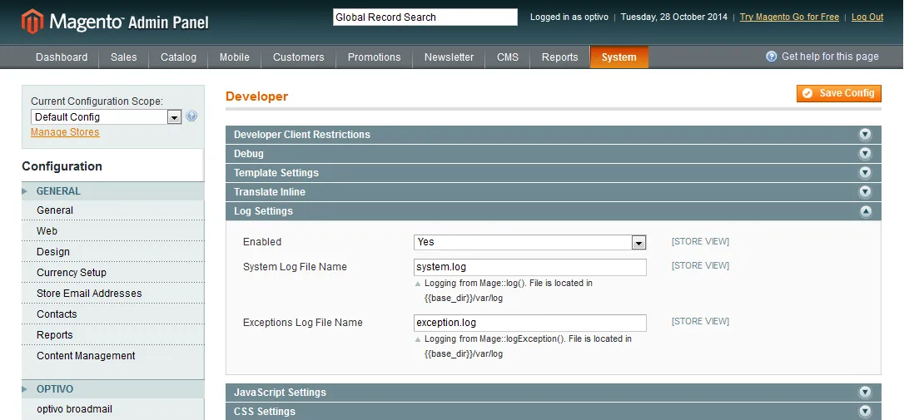The width and height of the screenshot is (904, 420).
Task: Click the Magento logo icon
Action: coord(32,22)
